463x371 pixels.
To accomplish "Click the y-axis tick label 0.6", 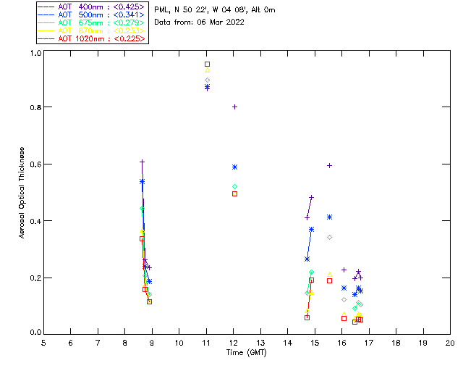I will point(35,164).
